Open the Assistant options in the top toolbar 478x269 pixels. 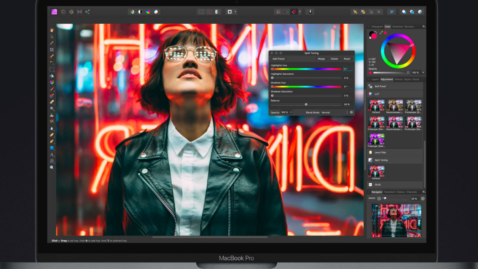coord(310,12)
